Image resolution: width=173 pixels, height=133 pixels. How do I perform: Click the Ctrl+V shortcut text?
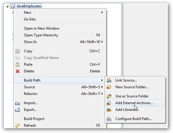(x=95, y=64)
